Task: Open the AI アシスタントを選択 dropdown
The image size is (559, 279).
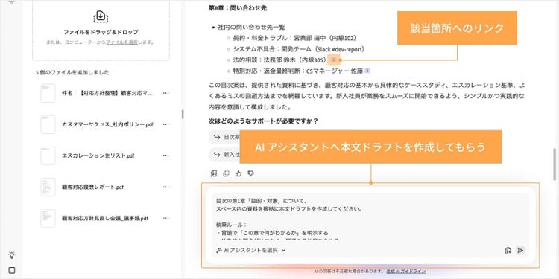Action: coord(251,250)
